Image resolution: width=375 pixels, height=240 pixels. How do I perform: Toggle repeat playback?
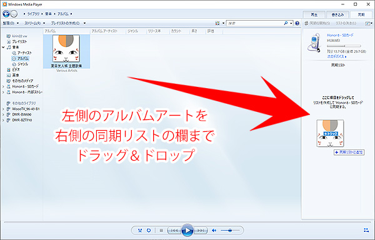point(149,231)
